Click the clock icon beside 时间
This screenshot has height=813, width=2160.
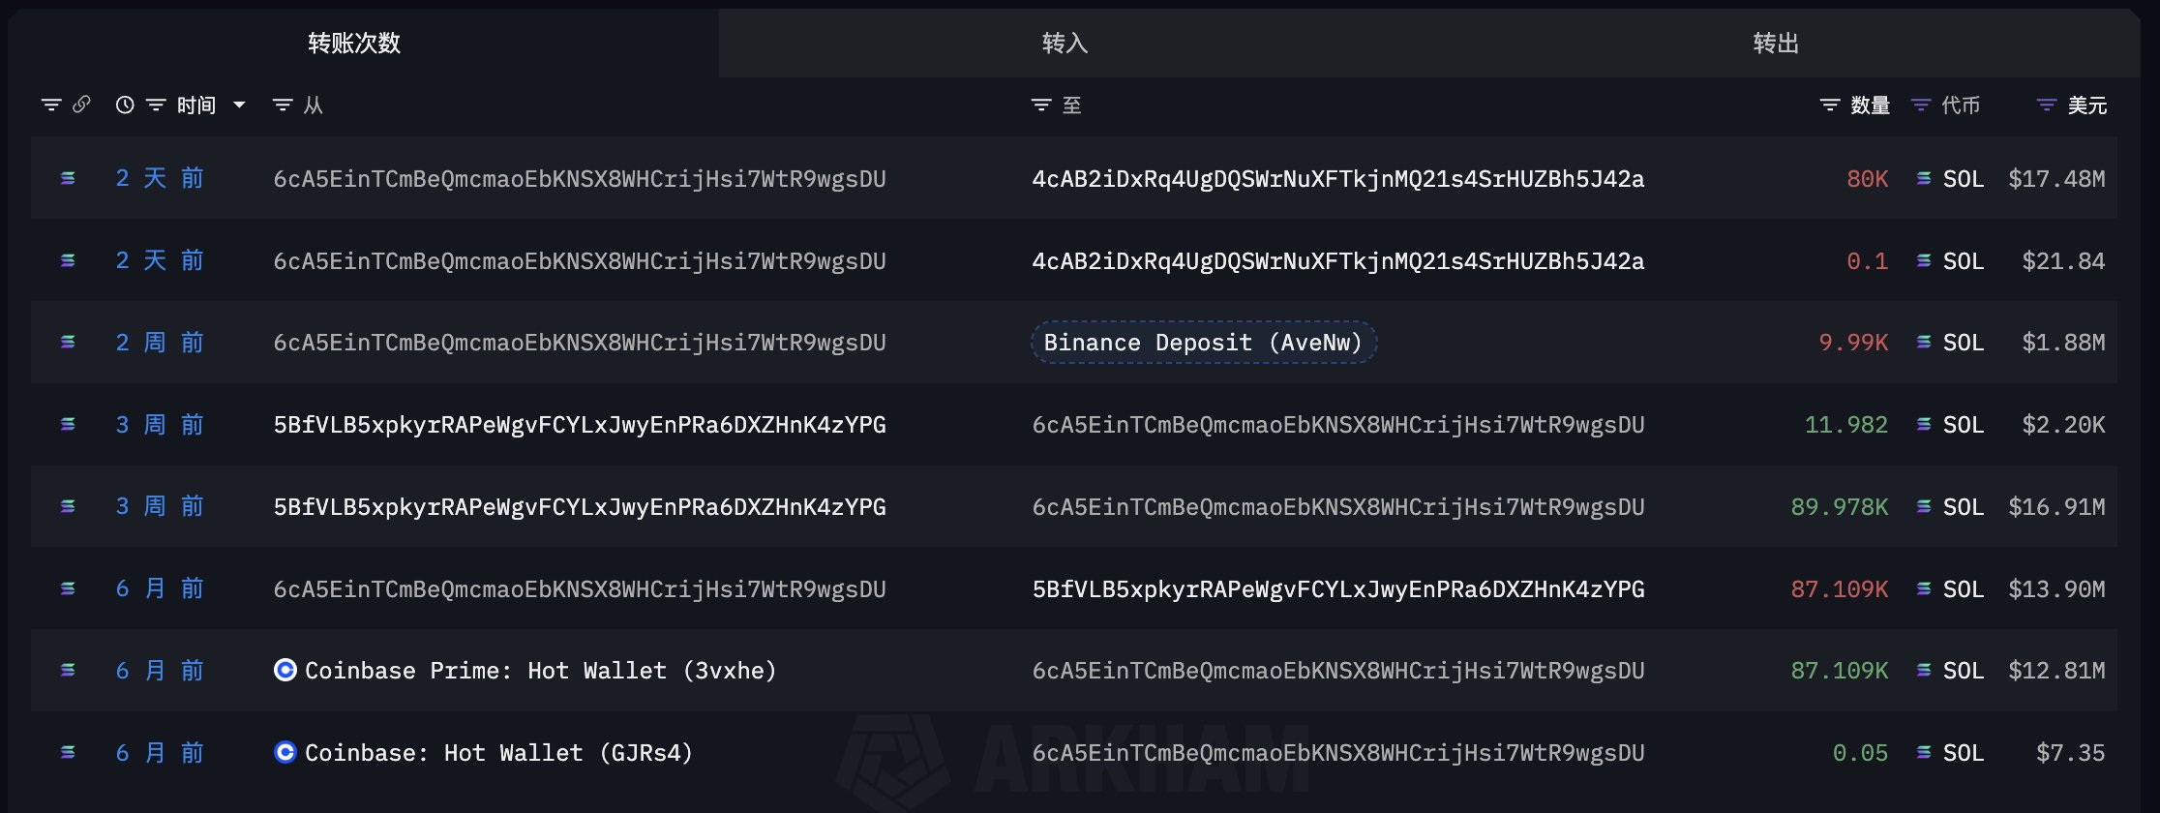point(125,105)
